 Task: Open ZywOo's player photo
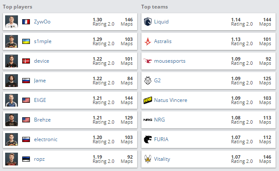(12, 21)
